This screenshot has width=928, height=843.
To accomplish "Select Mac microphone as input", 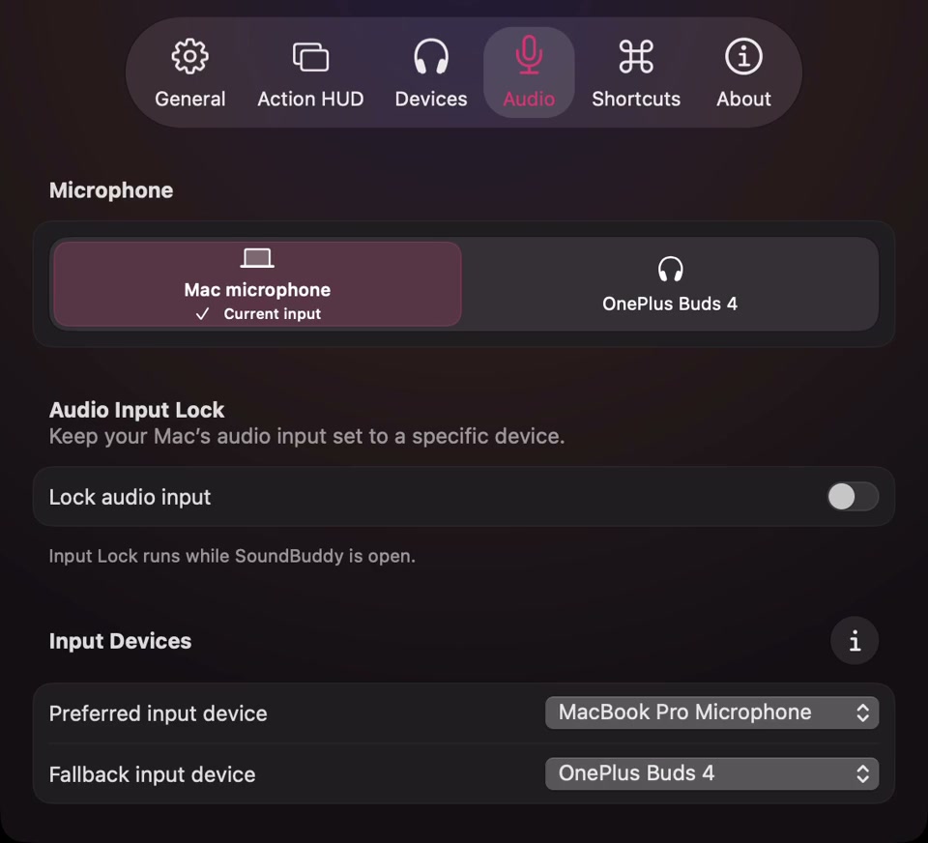I will point(257,283).
